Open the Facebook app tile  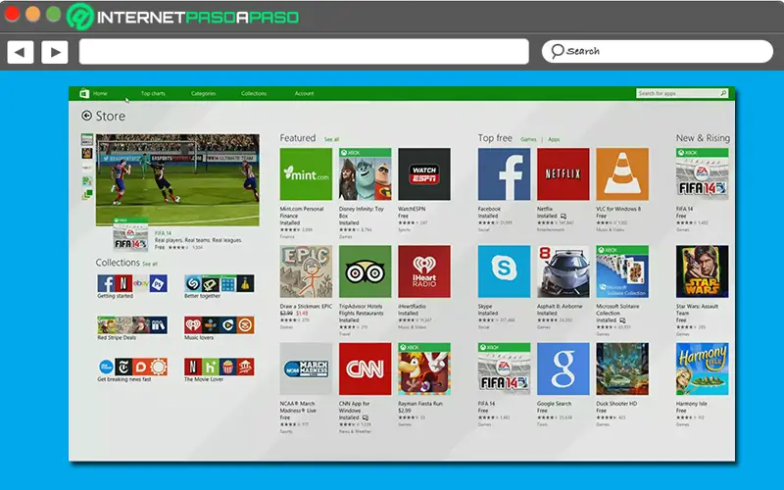coord(504,174)
